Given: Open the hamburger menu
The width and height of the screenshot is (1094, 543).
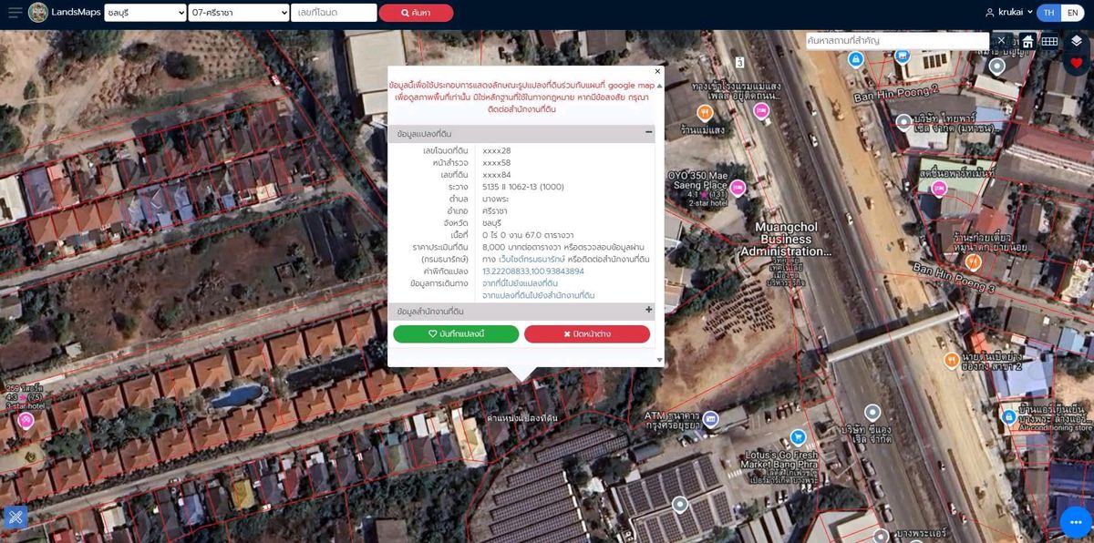Looking at the screenshot, I should pos(15,13).
